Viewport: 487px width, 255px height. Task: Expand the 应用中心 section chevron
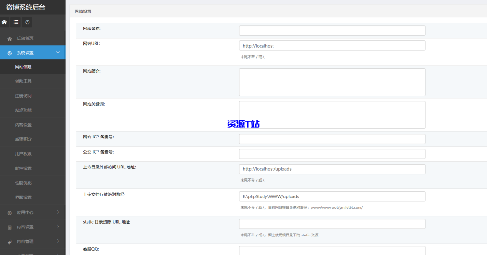pyautogui.click(x=58, y=212)
